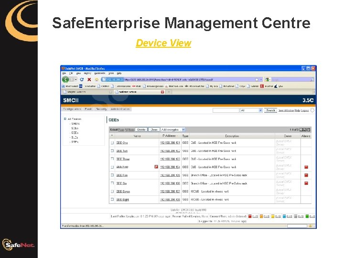Viewport: 344px width, 258px height.
Task: Click the red alarm icon for SEE Four
Action: click(306, 167)
